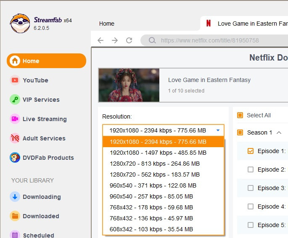
Task: Go to Live Streaming section
Action: [x=44, y=119]
